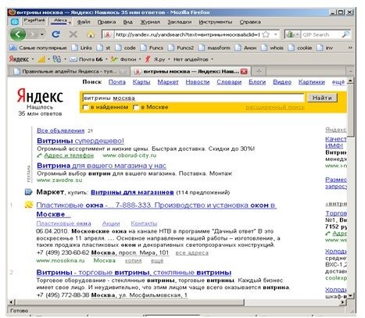Click the Yandex logo on the page
This screenshot has width=365, height=318.
40,96
